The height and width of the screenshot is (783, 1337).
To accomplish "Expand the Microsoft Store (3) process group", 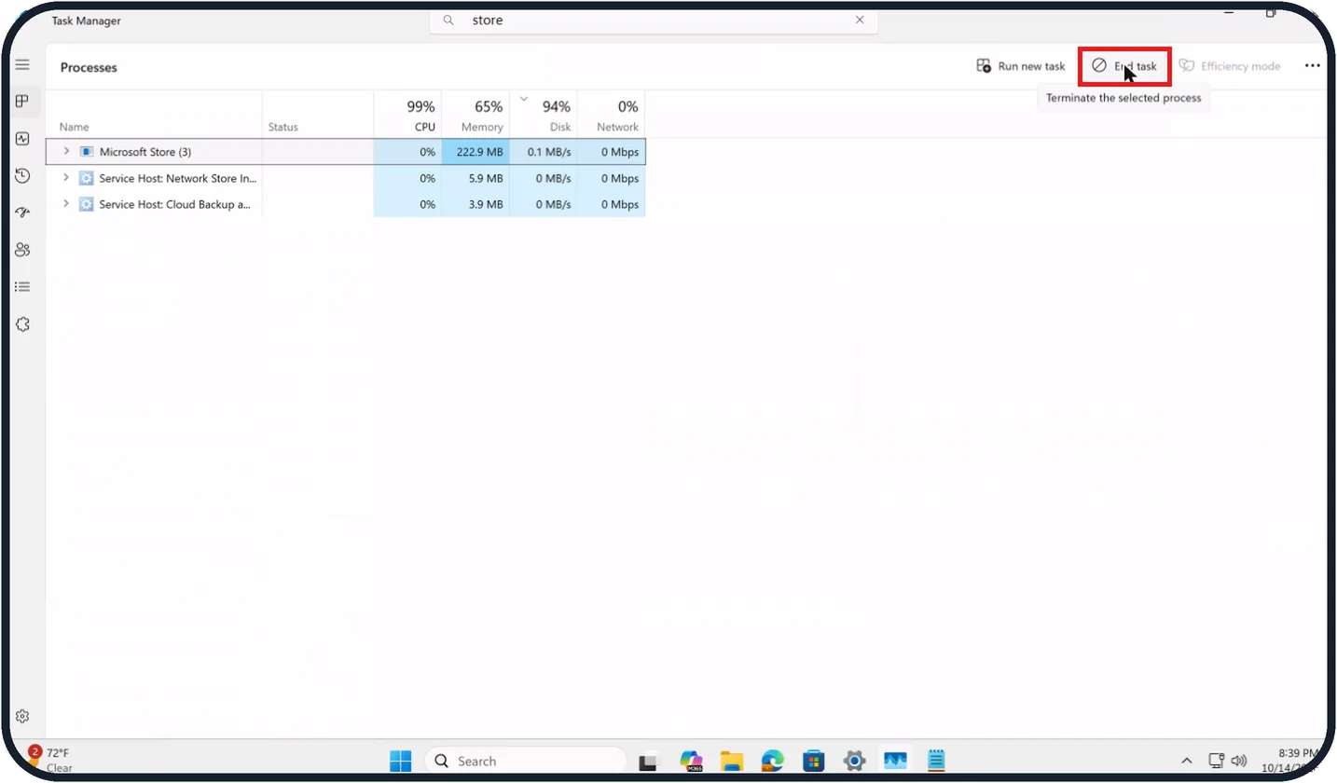I will pyautogui.click(x=66, y=151).
